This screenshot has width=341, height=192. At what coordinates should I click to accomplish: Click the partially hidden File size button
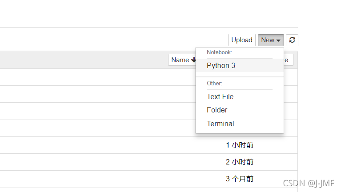288,60
